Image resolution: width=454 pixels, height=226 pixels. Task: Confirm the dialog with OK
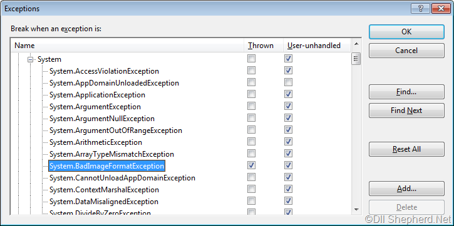click(406, 32)
